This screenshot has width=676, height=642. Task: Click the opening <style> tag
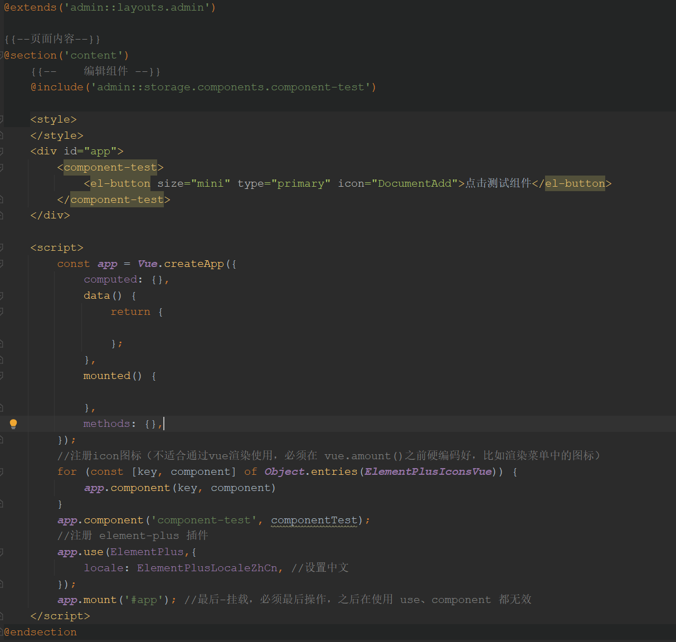pos(54,120)
